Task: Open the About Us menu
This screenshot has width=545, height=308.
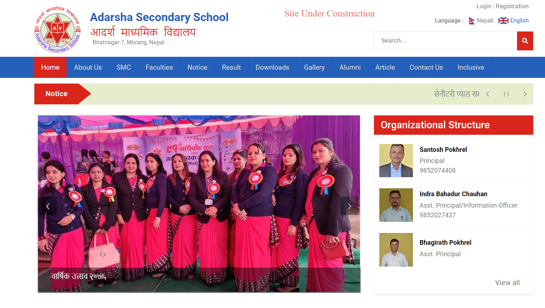Action: 88,67
